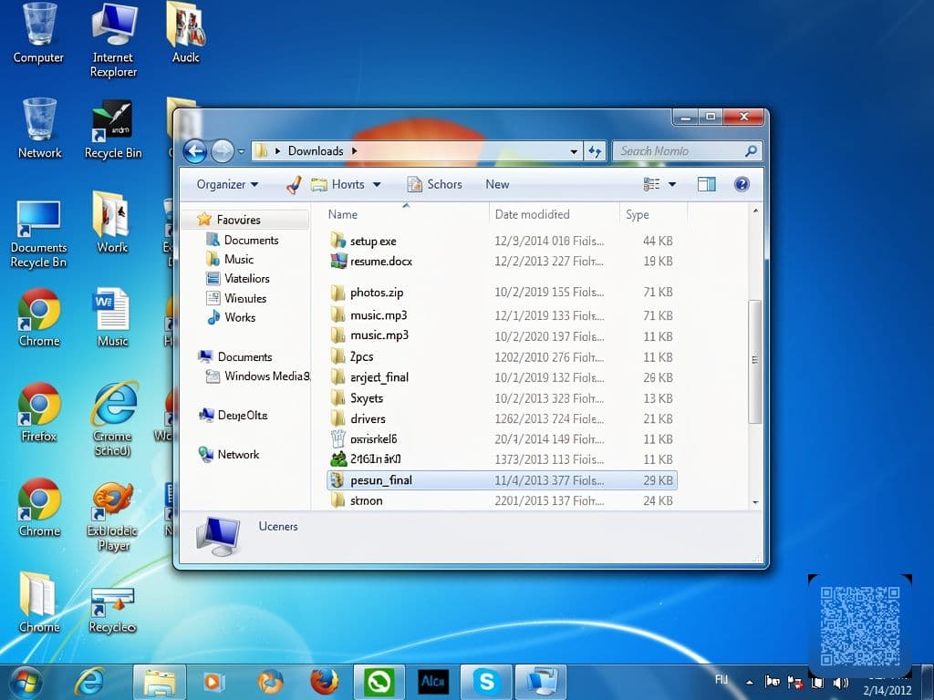The width and height of the screenshot is (934, 700).
Task: Show hidden system tray icons arrow
Action: 750,682
